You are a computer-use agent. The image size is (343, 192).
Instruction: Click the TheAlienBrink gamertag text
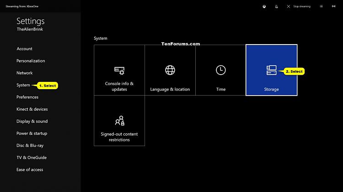click(x=30, y=29)
